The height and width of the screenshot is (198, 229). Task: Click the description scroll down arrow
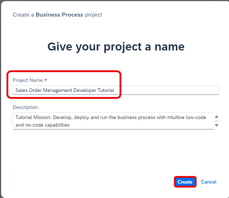point(217,125)
